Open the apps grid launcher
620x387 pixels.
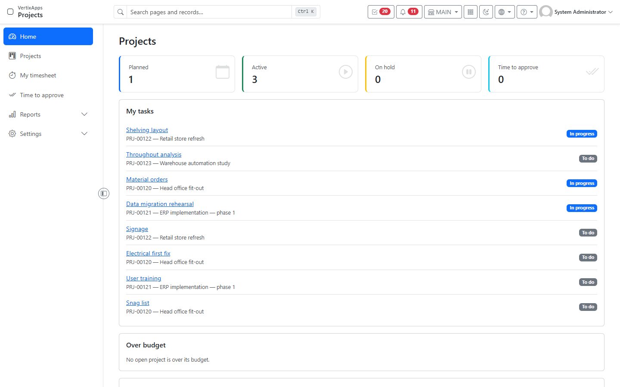(x=471, y=12)
